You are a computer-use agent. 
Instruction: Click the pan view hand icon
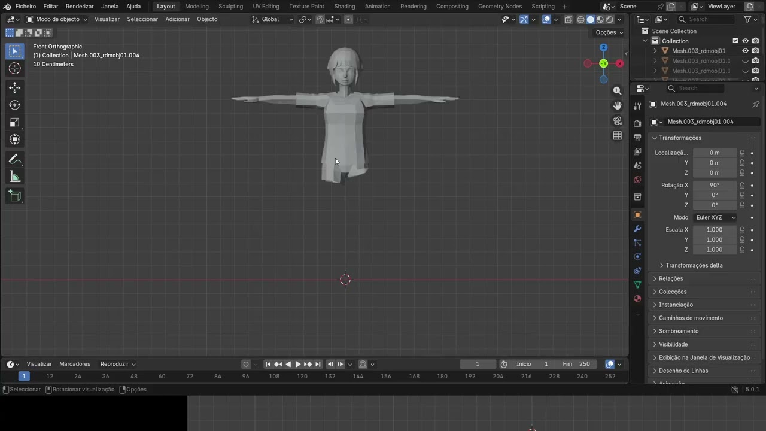(x=617, y=106)
